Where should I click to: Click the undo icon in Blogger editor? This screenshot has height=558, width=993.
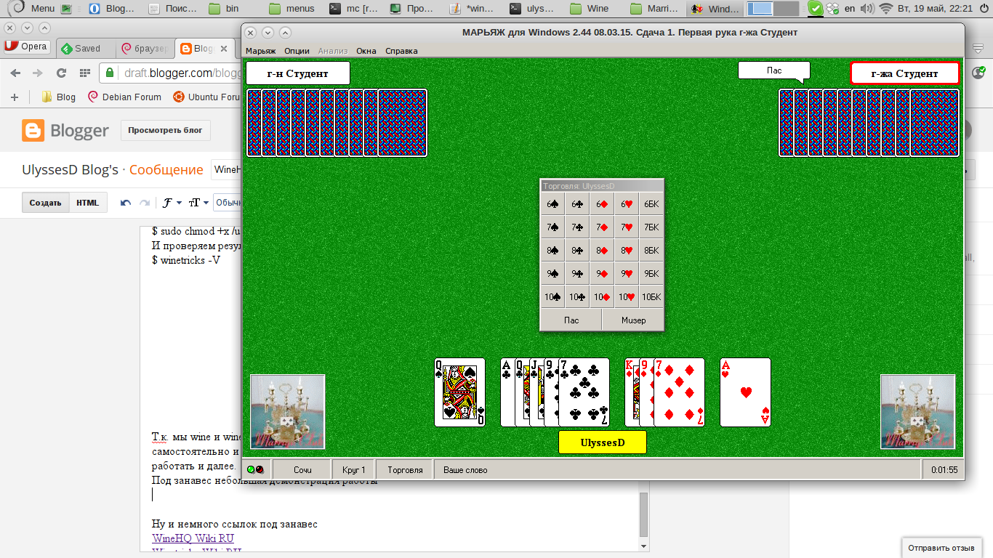pos(126,203)
